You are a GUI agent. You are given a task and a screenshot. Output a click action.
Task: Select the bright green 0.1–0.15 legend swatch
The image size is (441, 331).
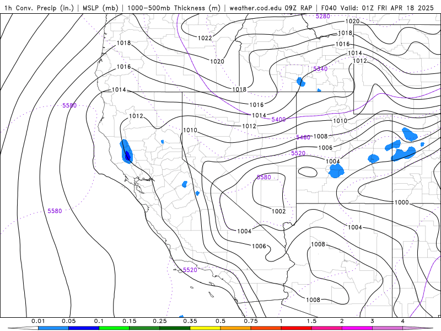coord(114,328)
